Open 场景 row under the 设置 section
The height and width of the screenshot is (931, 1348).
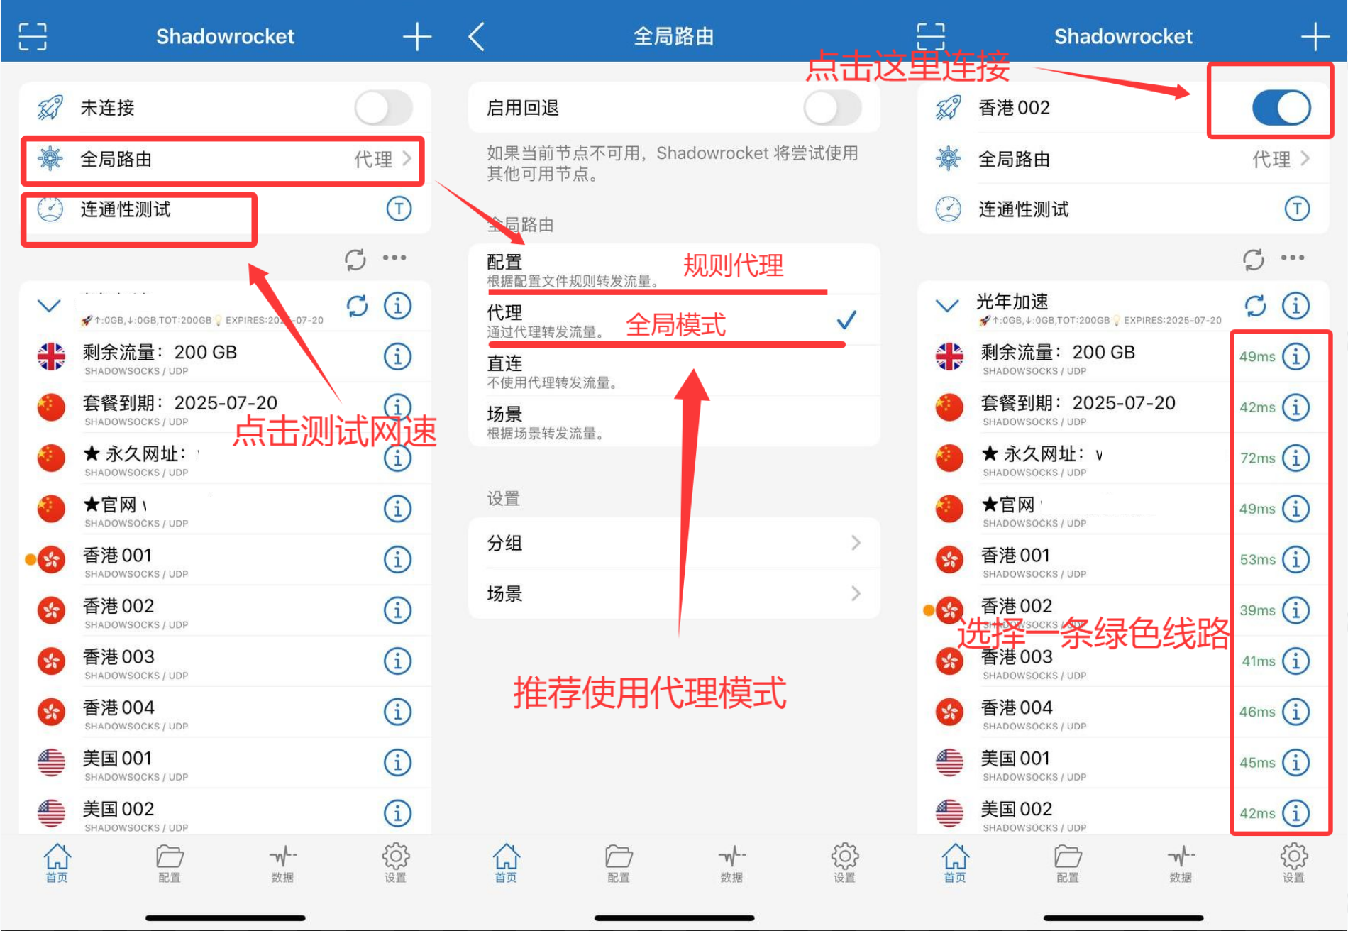pyautogui.click(x=674, y=593)
